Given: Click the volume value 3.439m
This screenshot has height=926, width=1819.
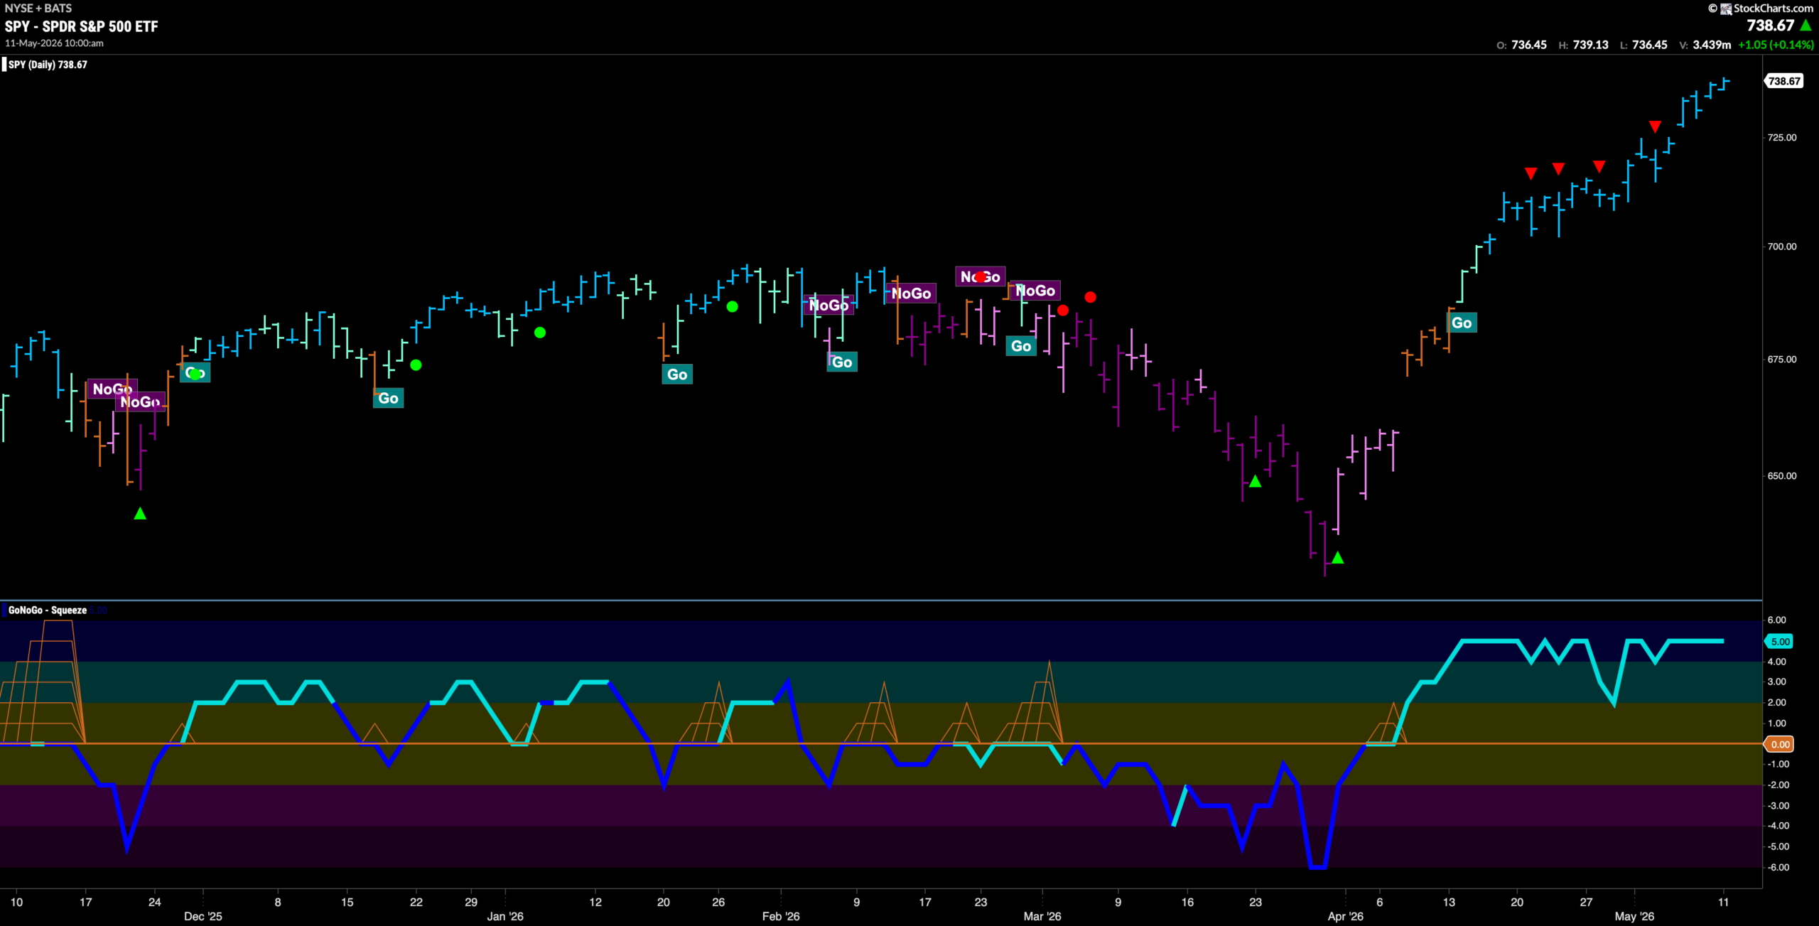Looking at the screenshot, I should (1712, 45).
